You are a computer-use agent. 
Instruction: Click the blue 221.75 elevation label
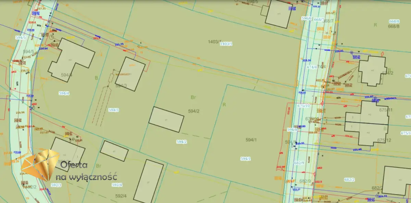point(119,45)
